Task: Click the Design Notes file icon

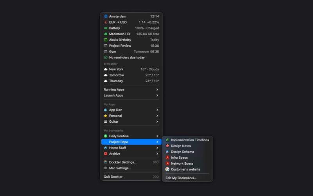Action: (167, 146)
